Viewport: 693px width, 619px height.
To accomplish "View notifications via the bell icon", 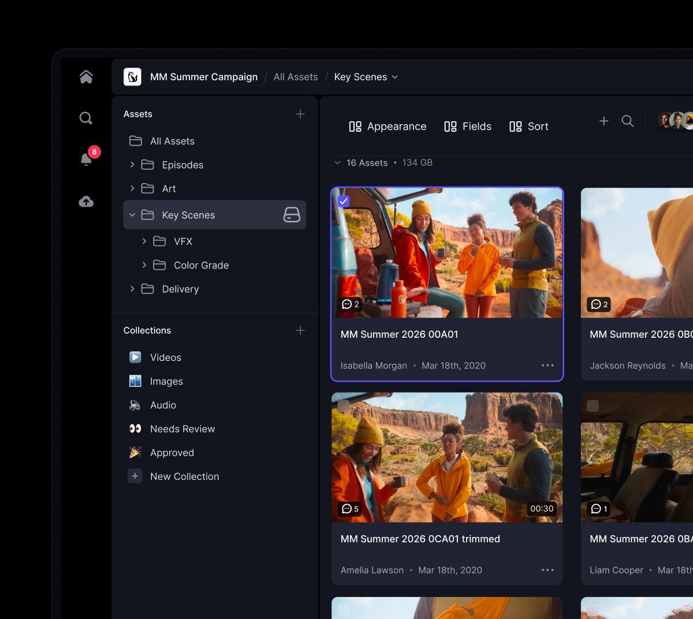I will click(x=85, y=159).
